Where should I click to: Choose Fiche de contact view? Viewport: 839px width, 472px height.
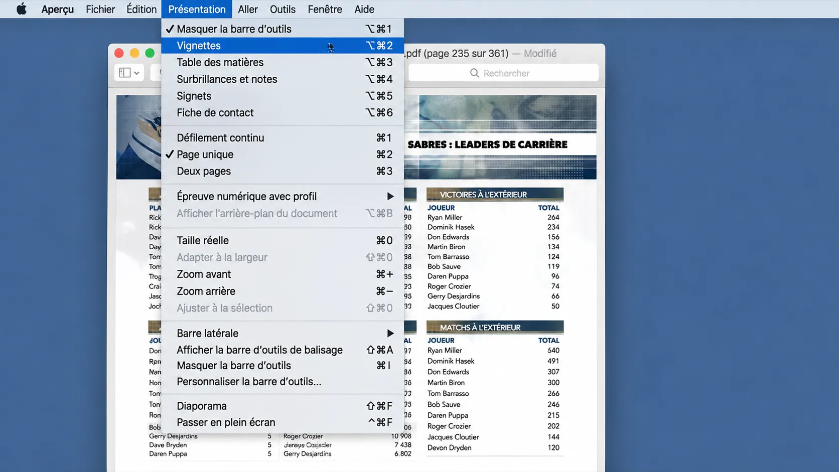283,113
